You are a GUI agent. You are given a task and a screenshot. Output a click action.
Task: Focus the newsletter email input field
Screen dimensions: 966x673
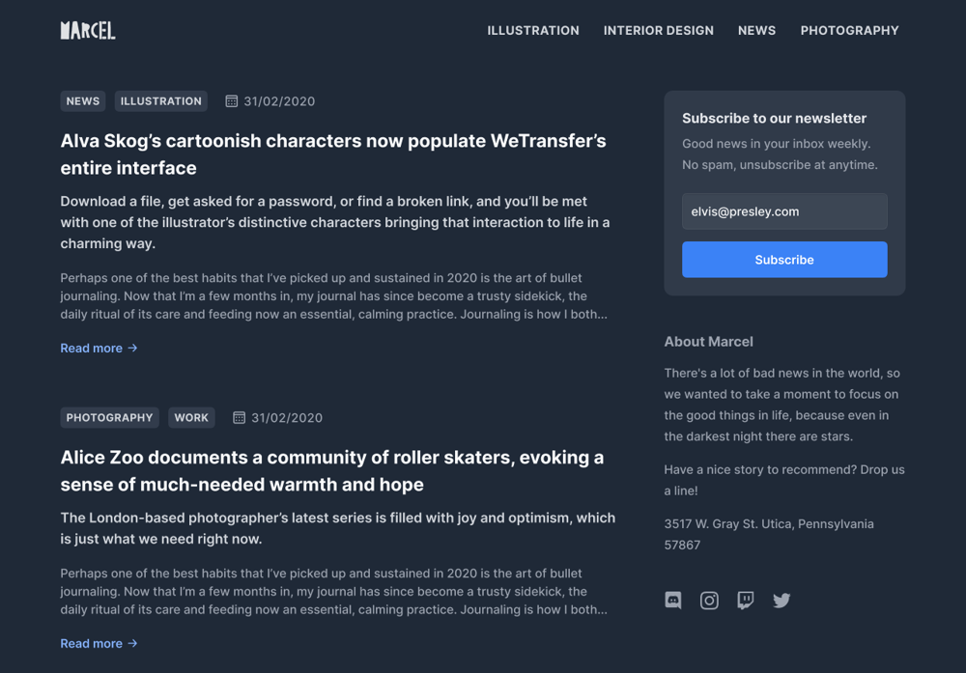784,211
